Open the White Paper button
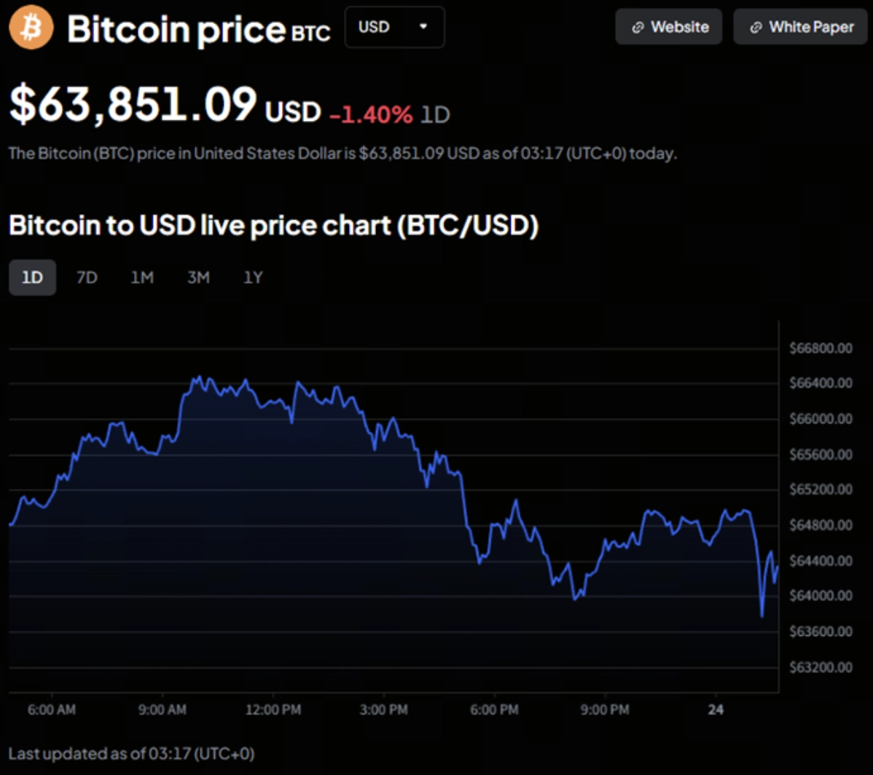 click(801, 28)
